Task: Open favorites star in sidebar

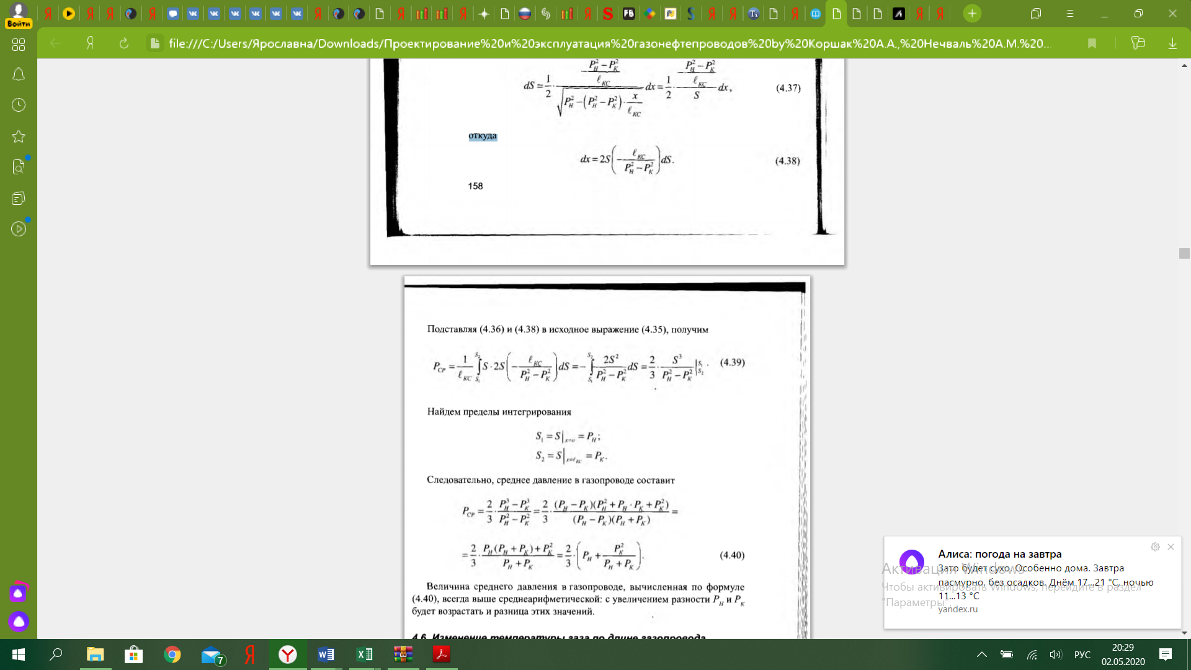Action: [x=19, y=136]
